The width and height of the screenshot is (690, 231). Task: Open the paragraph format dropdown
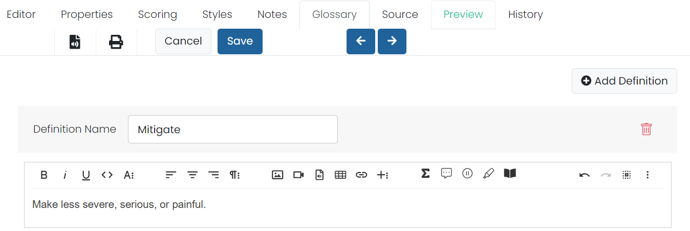coord(234,175)
